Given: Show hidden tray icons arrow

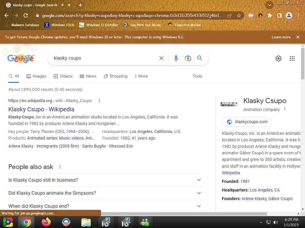Looking at the screenshot, I should [261, 222].
